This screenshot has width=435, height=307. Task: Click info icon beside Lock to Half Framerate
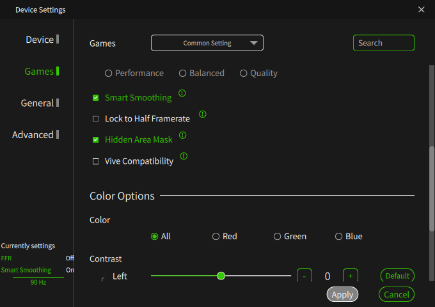point(203,114)
